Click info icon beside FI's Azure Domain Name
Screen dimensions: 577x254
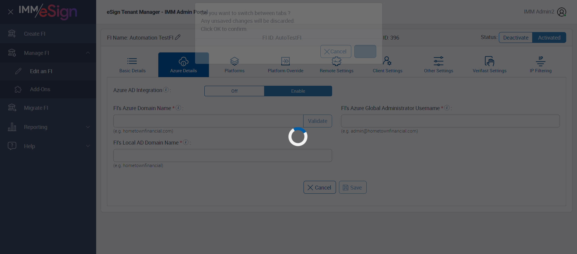coord(178,108)
